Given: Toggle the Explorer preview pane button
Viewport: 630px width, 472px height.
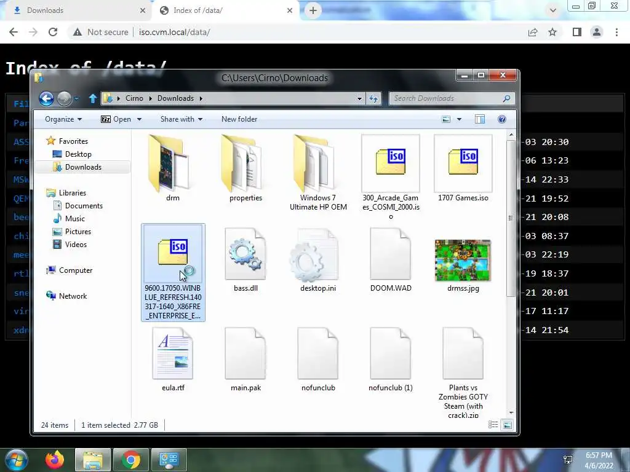Looking at the screenshot, I should [480, 119].
